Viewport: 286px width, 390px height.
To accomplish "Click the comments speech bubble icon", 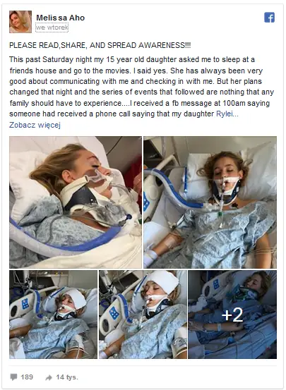I will pyautogui.click(x=13, y=377).
